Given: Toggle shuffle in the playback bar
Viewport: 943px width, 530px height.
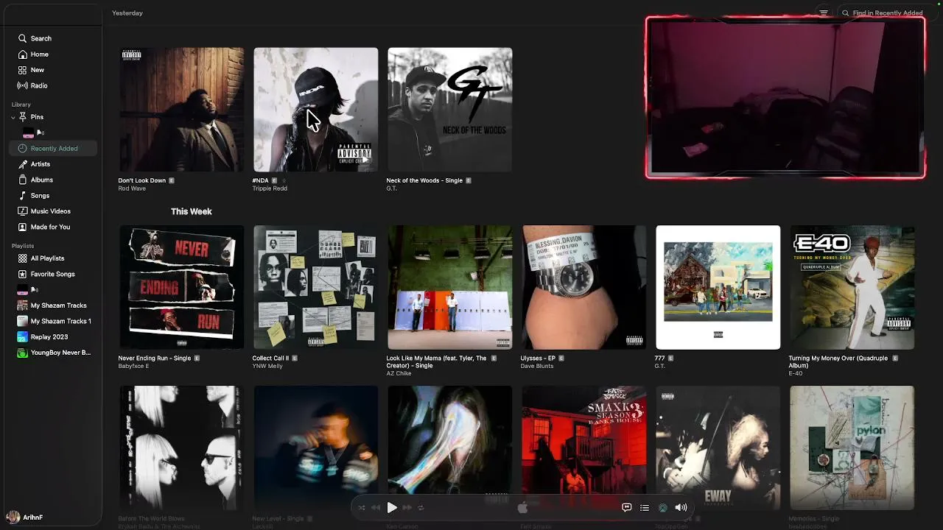Looking at the screenshot, I should click(x=362, y=507).
